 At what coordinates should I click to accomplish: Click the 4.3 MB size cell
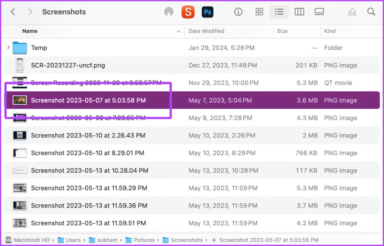[x=307, y=118]
